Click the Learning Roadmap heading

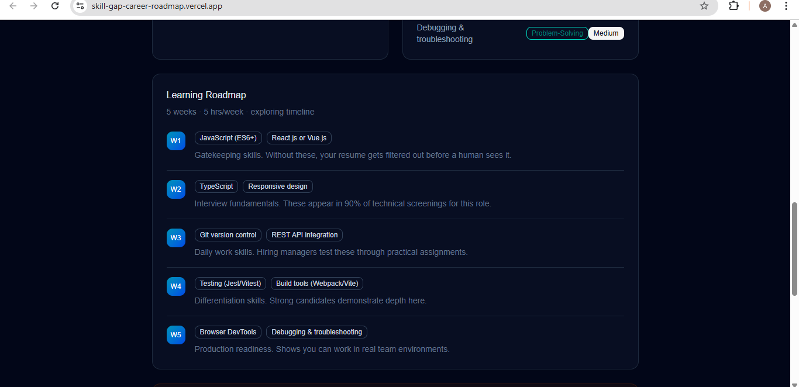206,95
